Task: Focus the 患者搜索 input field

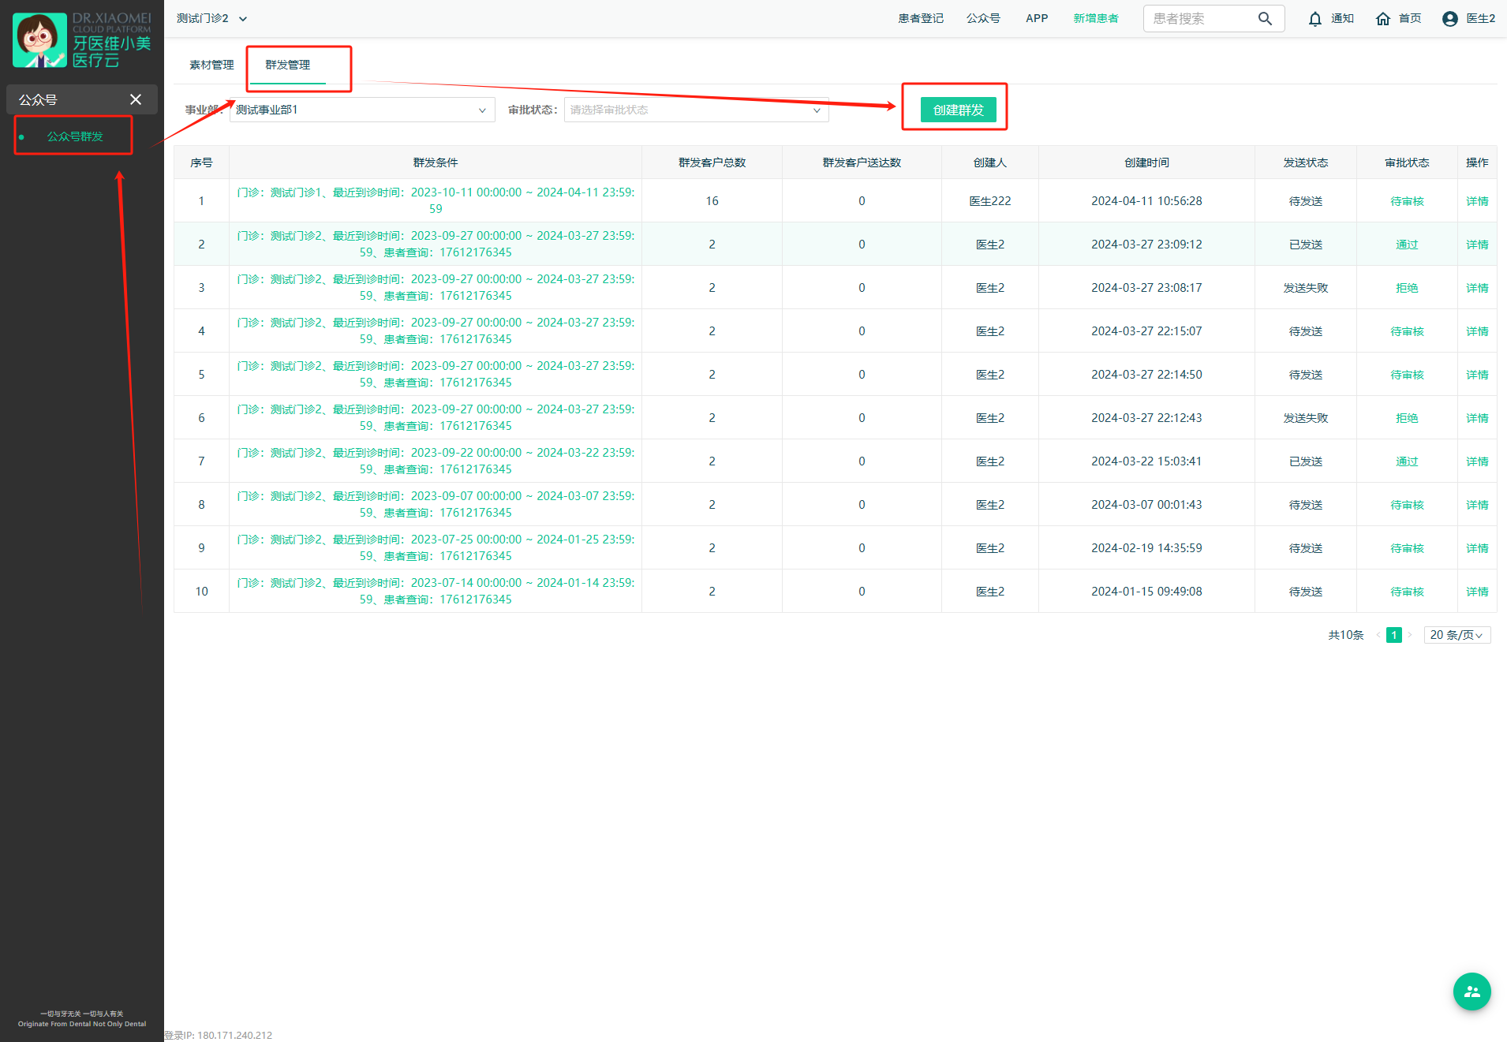Action: click(1199, 19)
